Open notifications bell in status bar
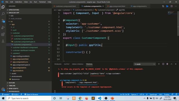 point(176,94)
